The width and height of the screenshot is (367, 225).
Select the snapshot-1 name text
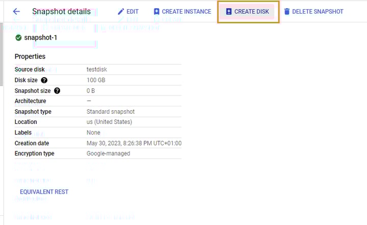41,38
